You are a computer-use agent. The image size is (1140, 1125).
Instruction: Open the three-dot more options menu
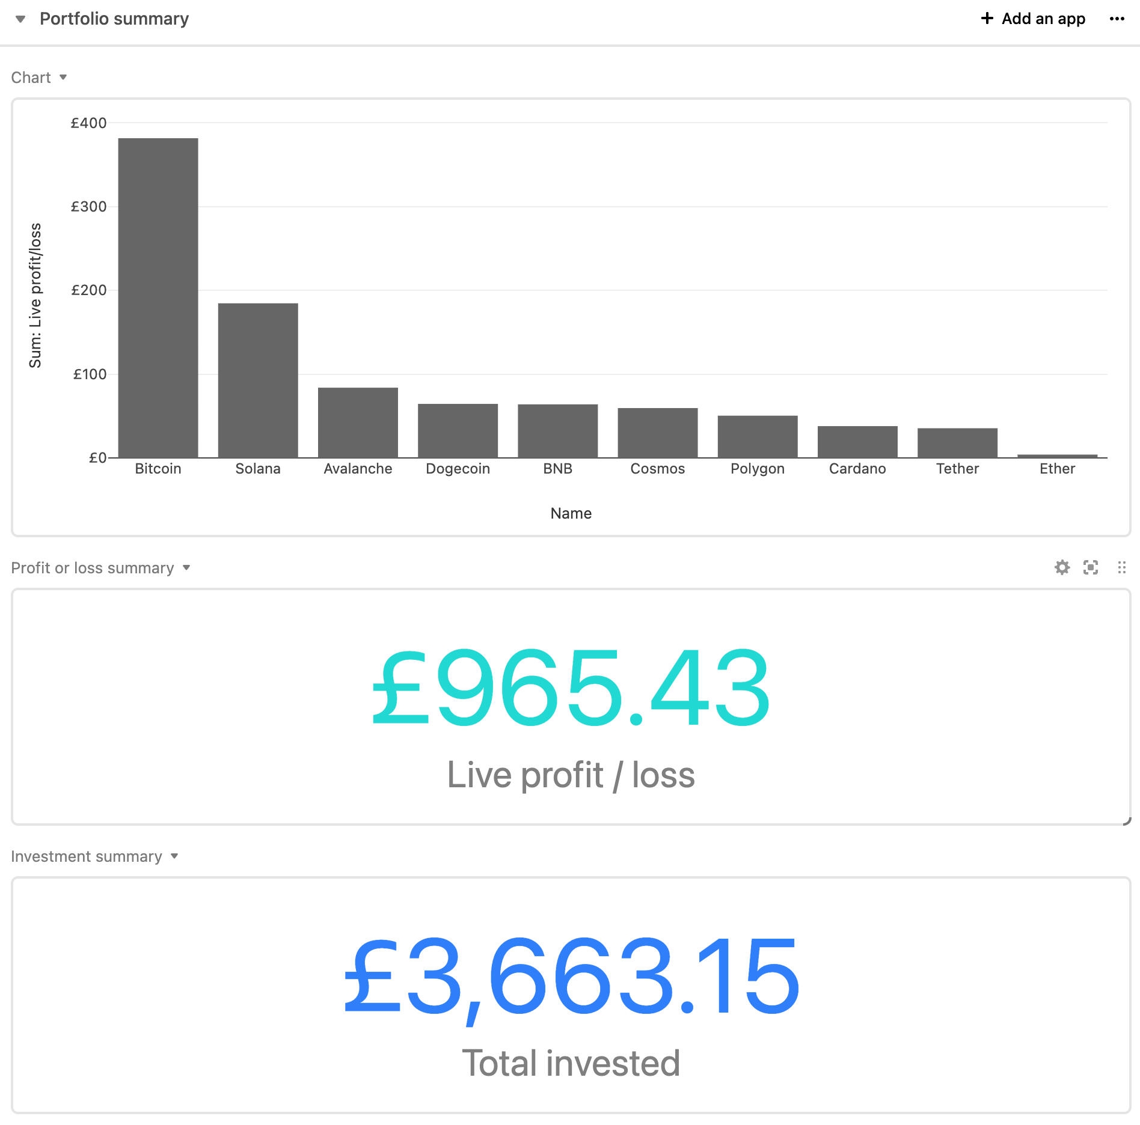click(1117, 19)
